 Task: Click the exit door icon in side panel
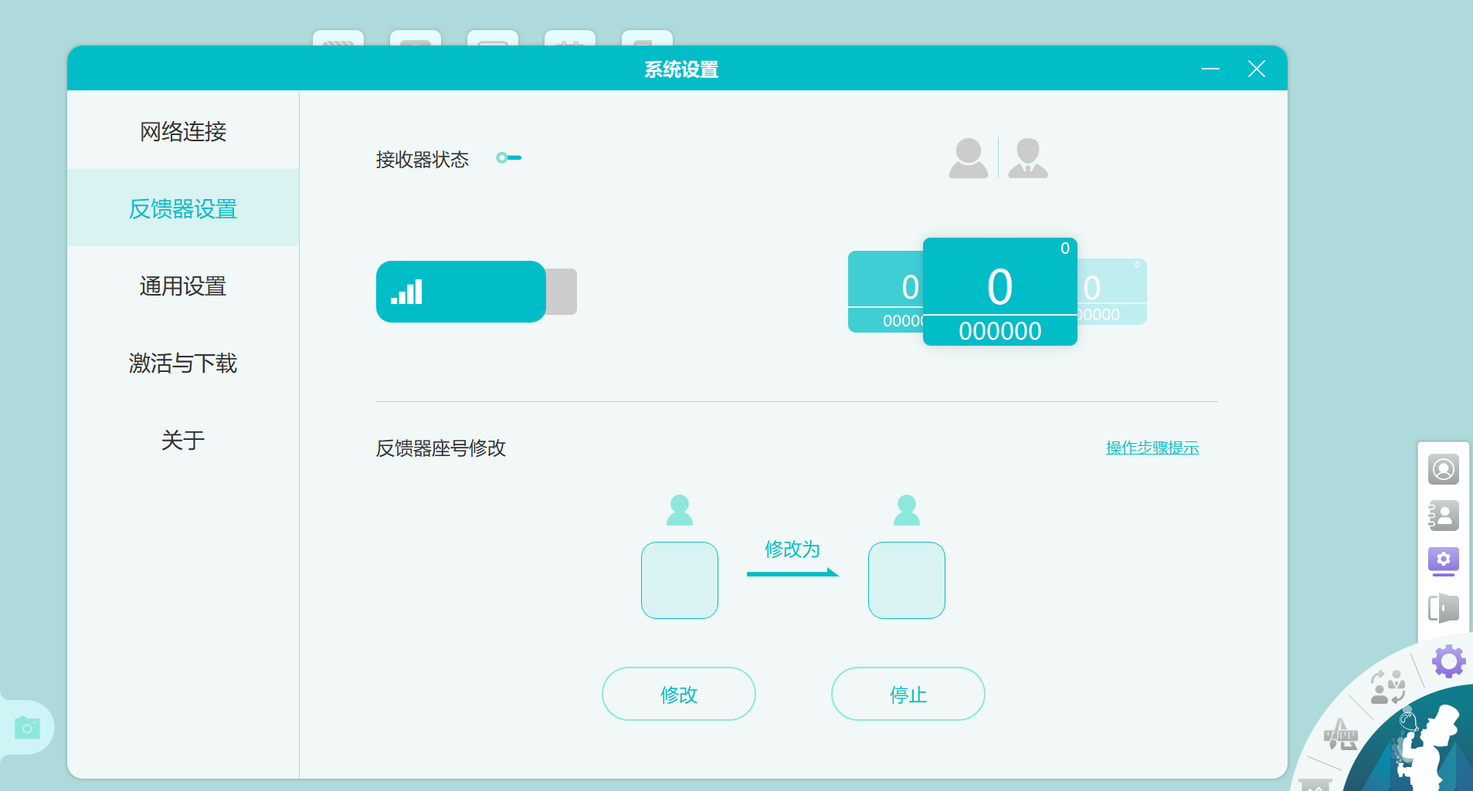pyautogui.click(x=1444, y=608)
